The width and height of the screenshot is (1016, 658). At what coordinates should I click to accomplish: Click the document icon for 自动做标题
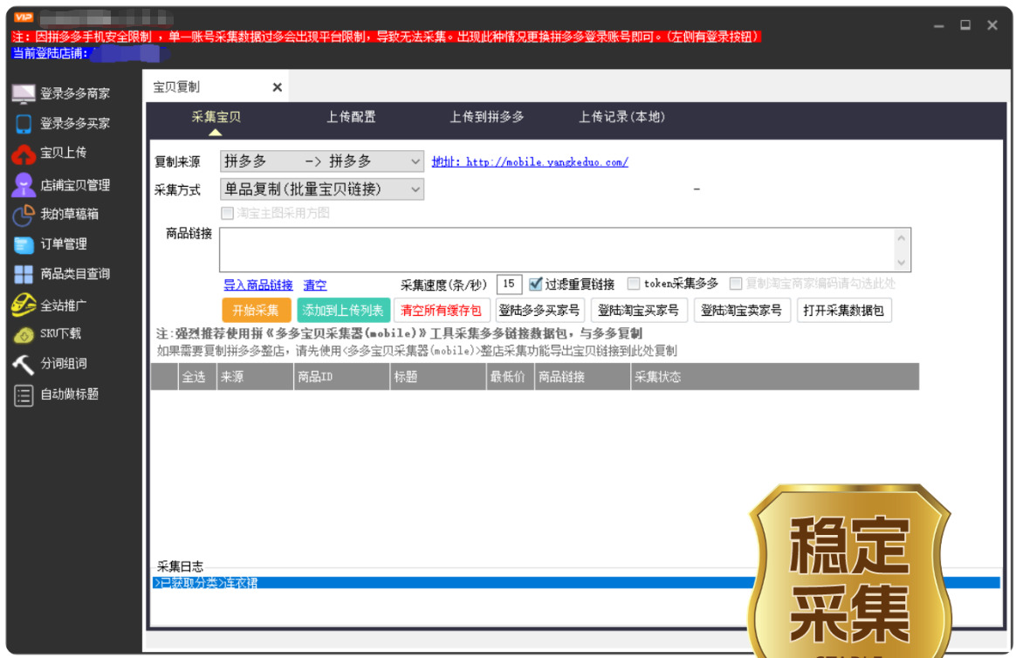point(24,395)
